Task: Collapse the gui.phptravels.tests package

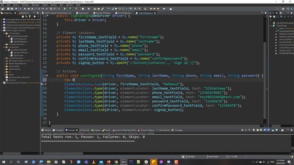Action: click(7, 50)
